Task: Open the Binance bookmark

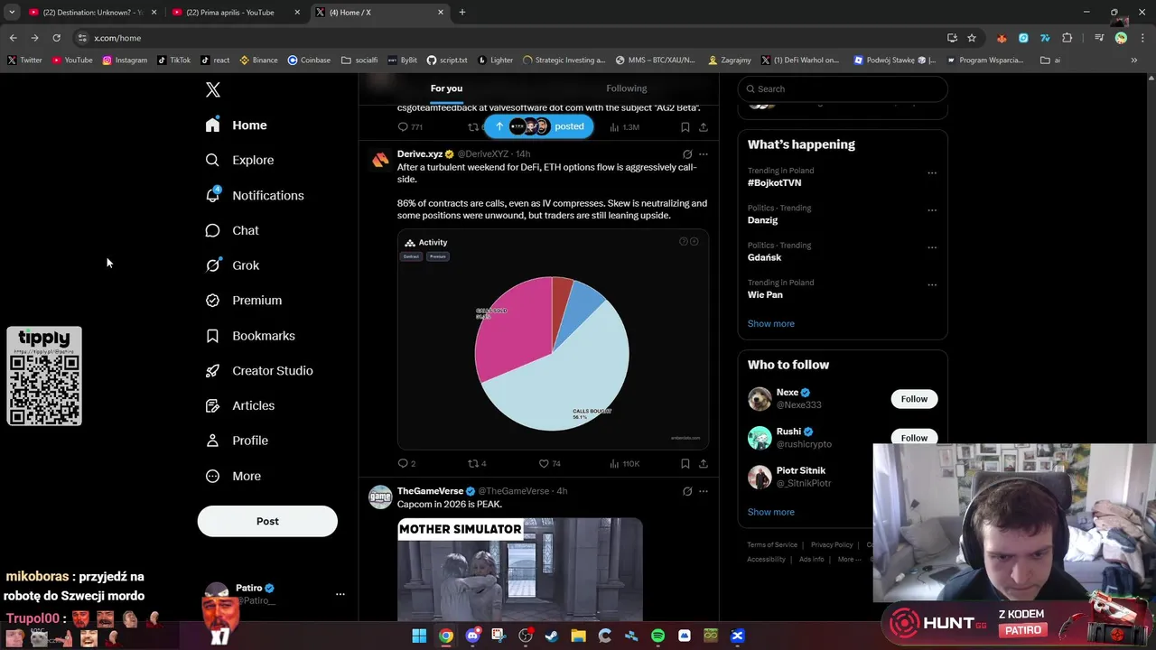Action: (x=258, y=60)
